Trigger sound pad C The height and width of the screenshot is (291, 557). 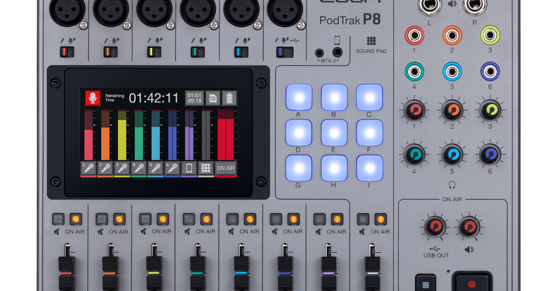369,97
